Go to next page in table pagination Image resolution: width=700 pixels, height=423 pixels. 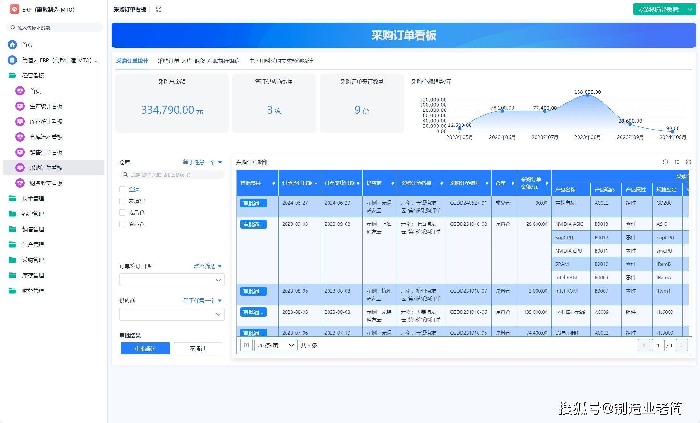pos(682,345)
